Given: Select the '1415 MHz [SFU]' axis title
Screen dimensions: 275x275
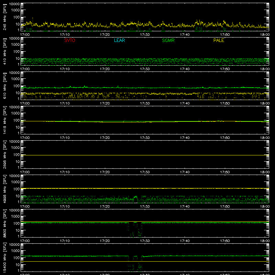Looking at the screenshot, I should (4, 120).
